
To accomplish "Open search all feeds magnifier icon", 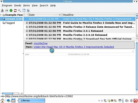I will [x=19, y=10].
